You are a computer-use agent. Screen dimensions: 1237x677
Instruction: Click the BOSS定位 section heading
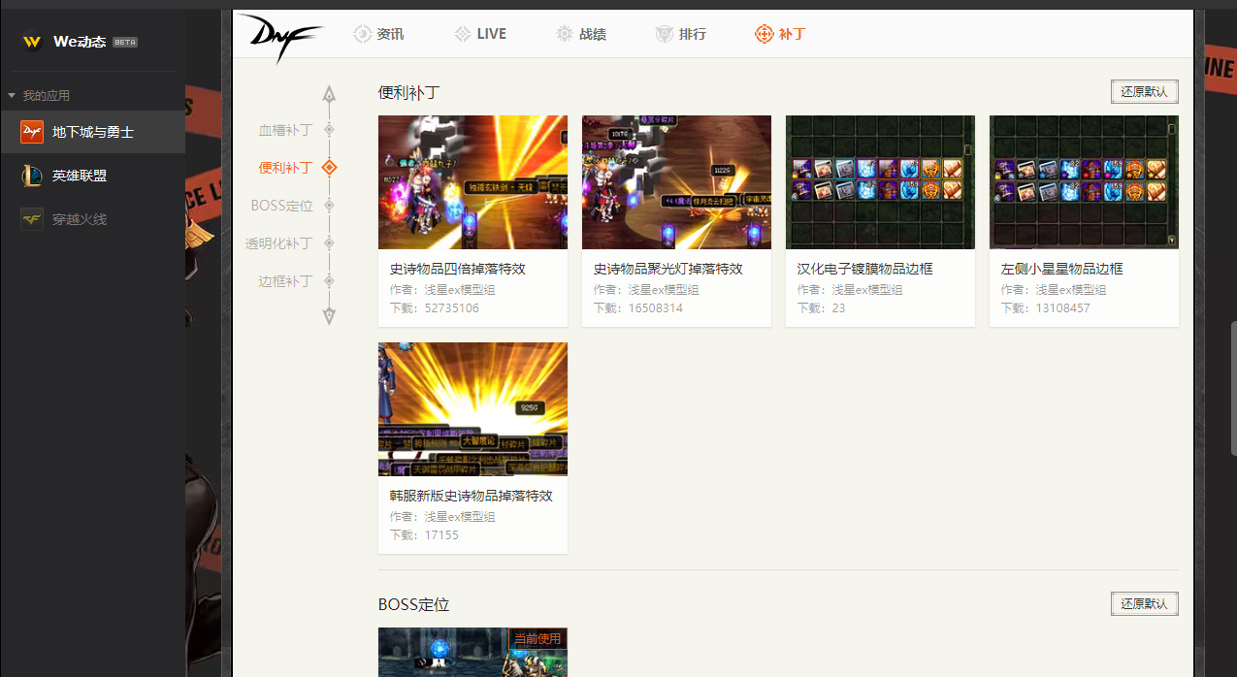[x=414, y=604]
